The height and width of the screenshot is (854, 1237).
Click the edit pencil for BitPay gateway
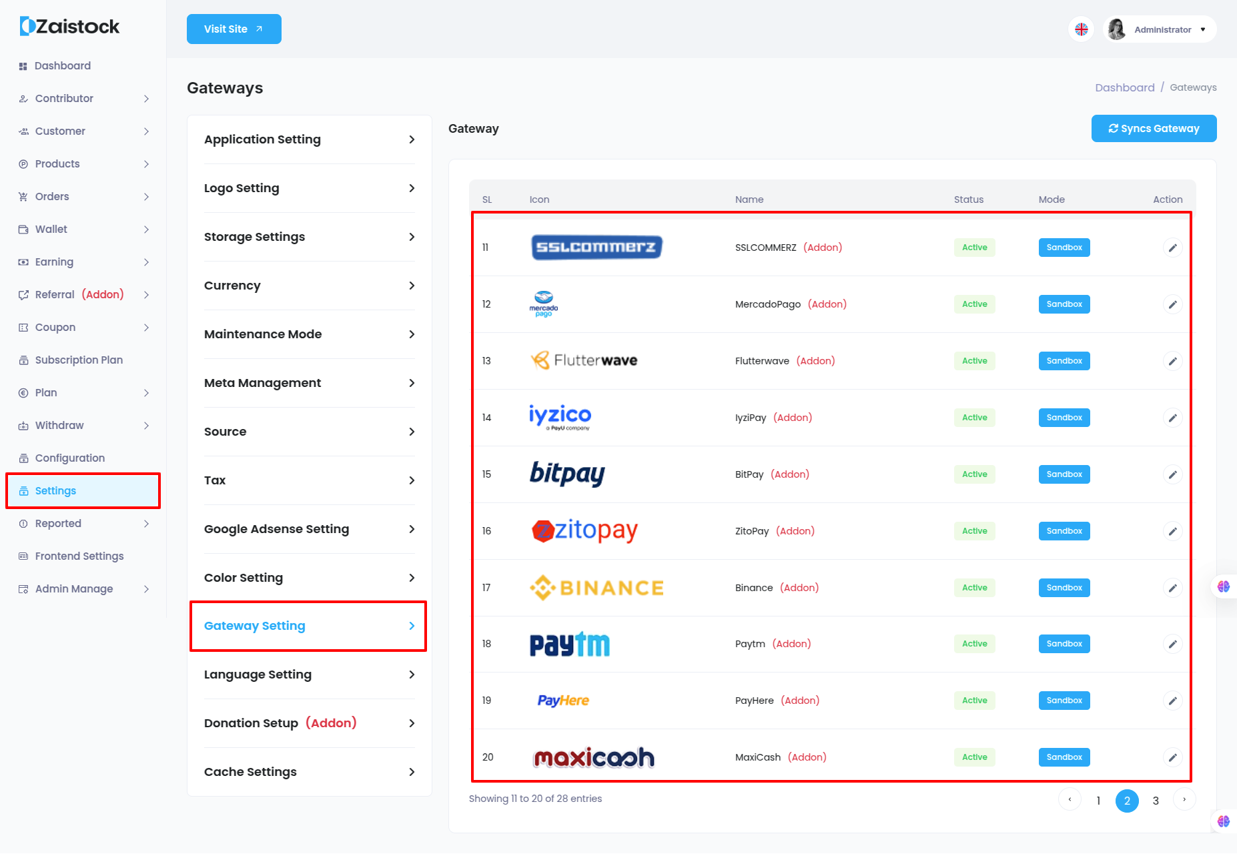pyautogui.click(x=1172, y=474)
